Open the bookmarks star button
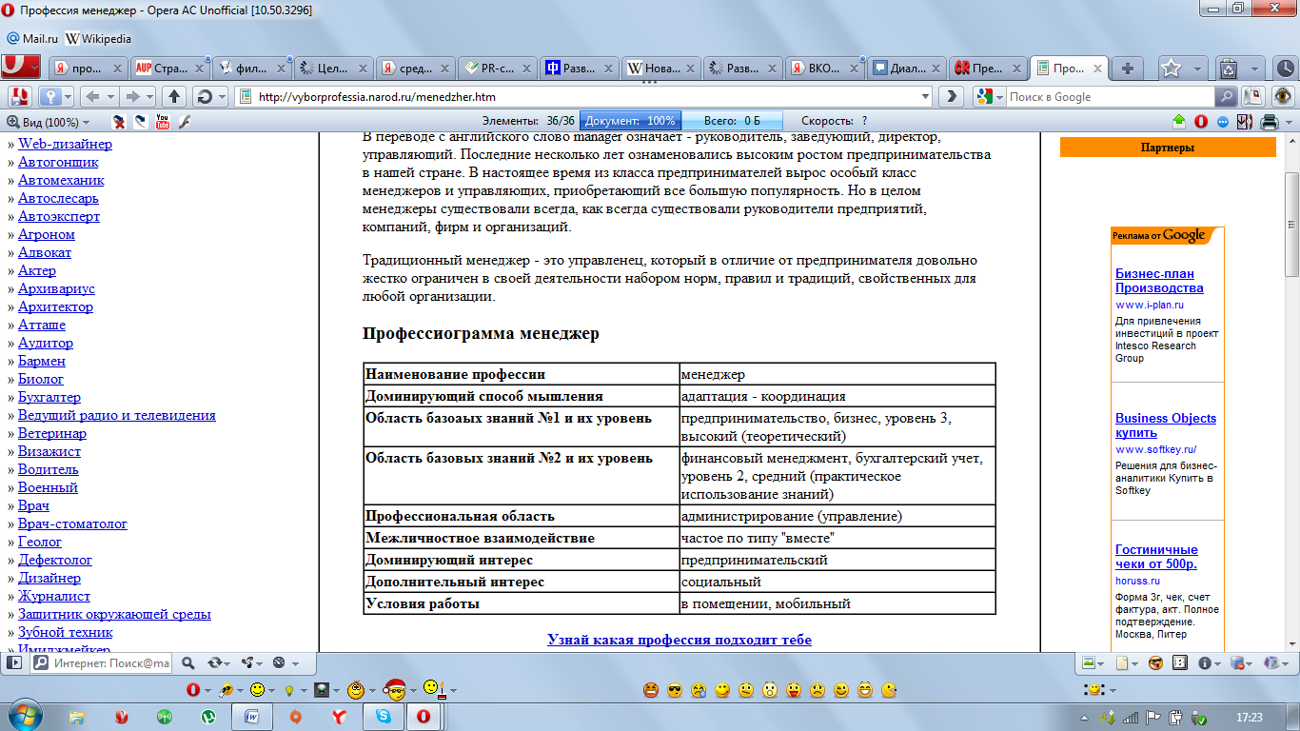This screenshot has width=1300, height=731. click(x=1171, y=68)
